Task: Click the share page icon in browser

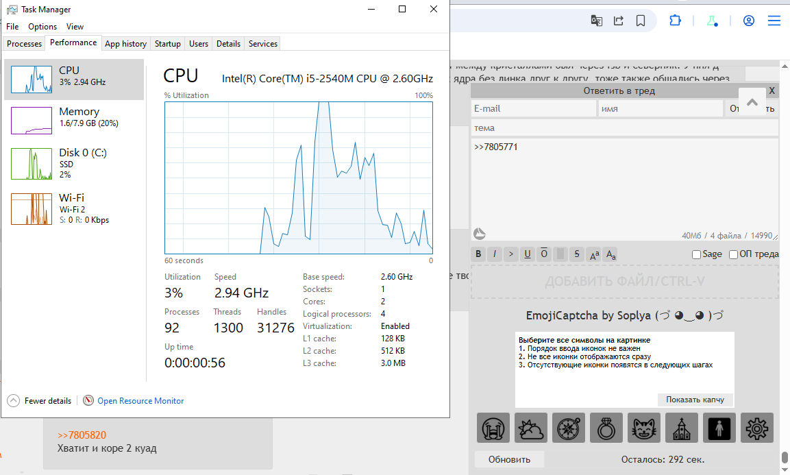Action: [x=619, y=21]
